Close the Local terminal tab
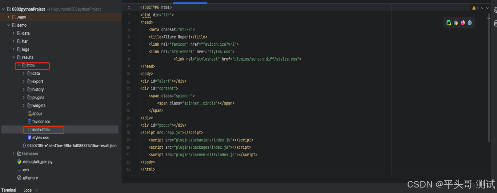Viewport: 497px width, 193px height. 37,190
